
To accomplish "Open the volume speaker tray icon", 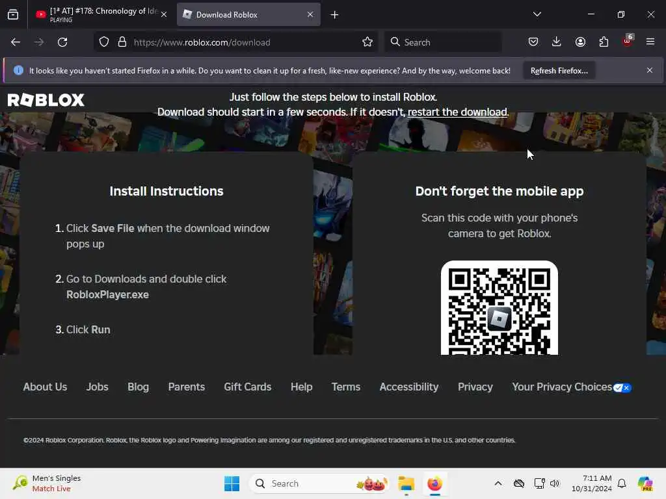I will (555, 483).
